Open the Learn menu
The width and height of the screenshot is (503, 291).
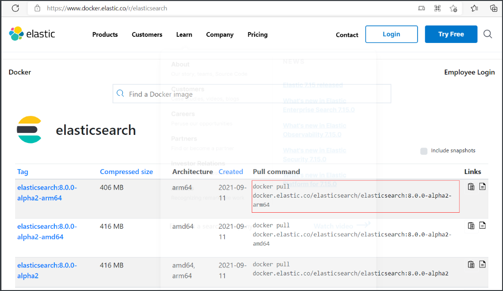pyautogui.click(x=184, y=34)
